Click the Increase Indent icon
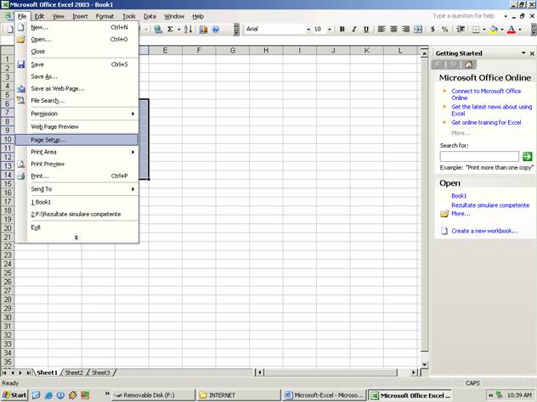This screenshot has height=402, width=537. coord(461,30)
